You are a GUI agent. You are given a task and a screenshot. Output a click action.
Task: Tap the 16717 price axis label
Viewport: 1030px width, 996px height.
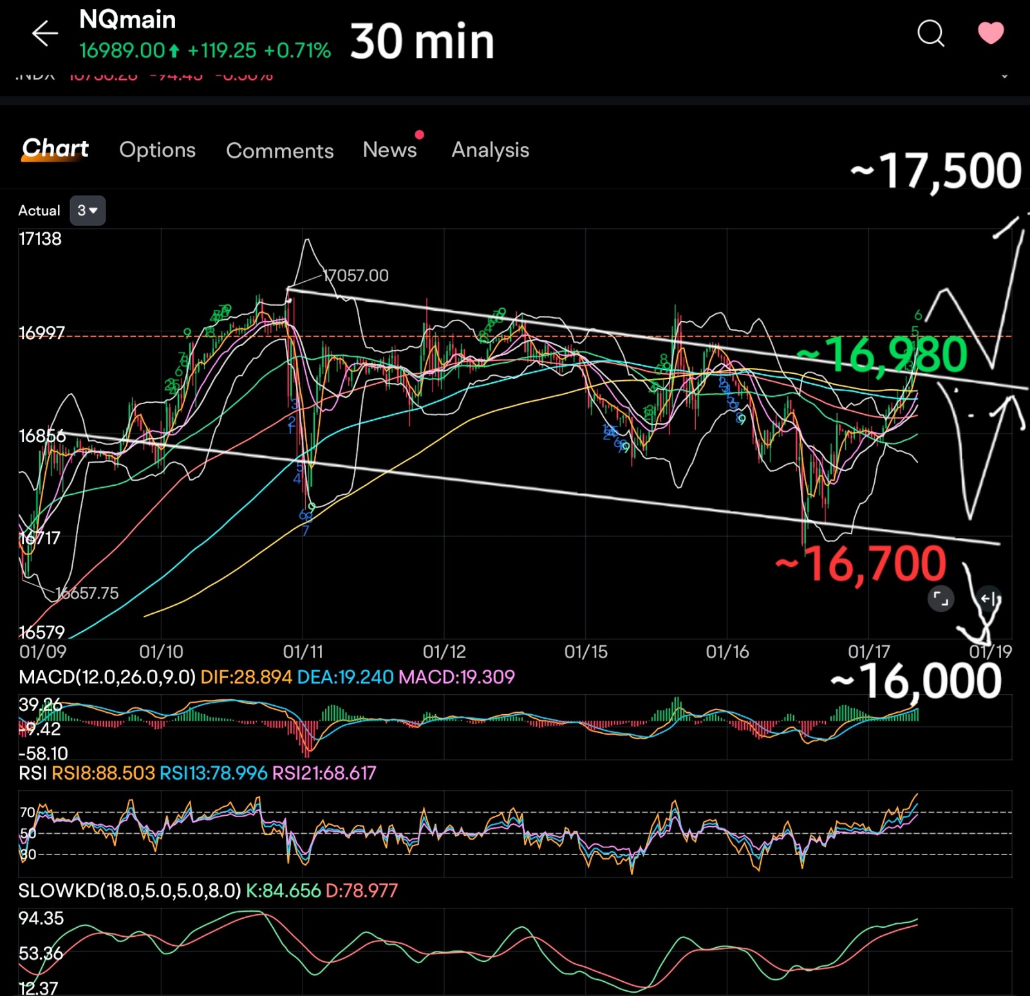coord(39,538)
